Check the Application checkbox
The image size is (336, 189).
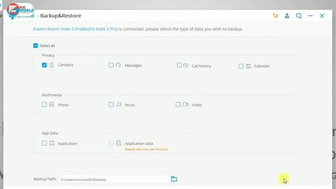[x=44, y=143]
